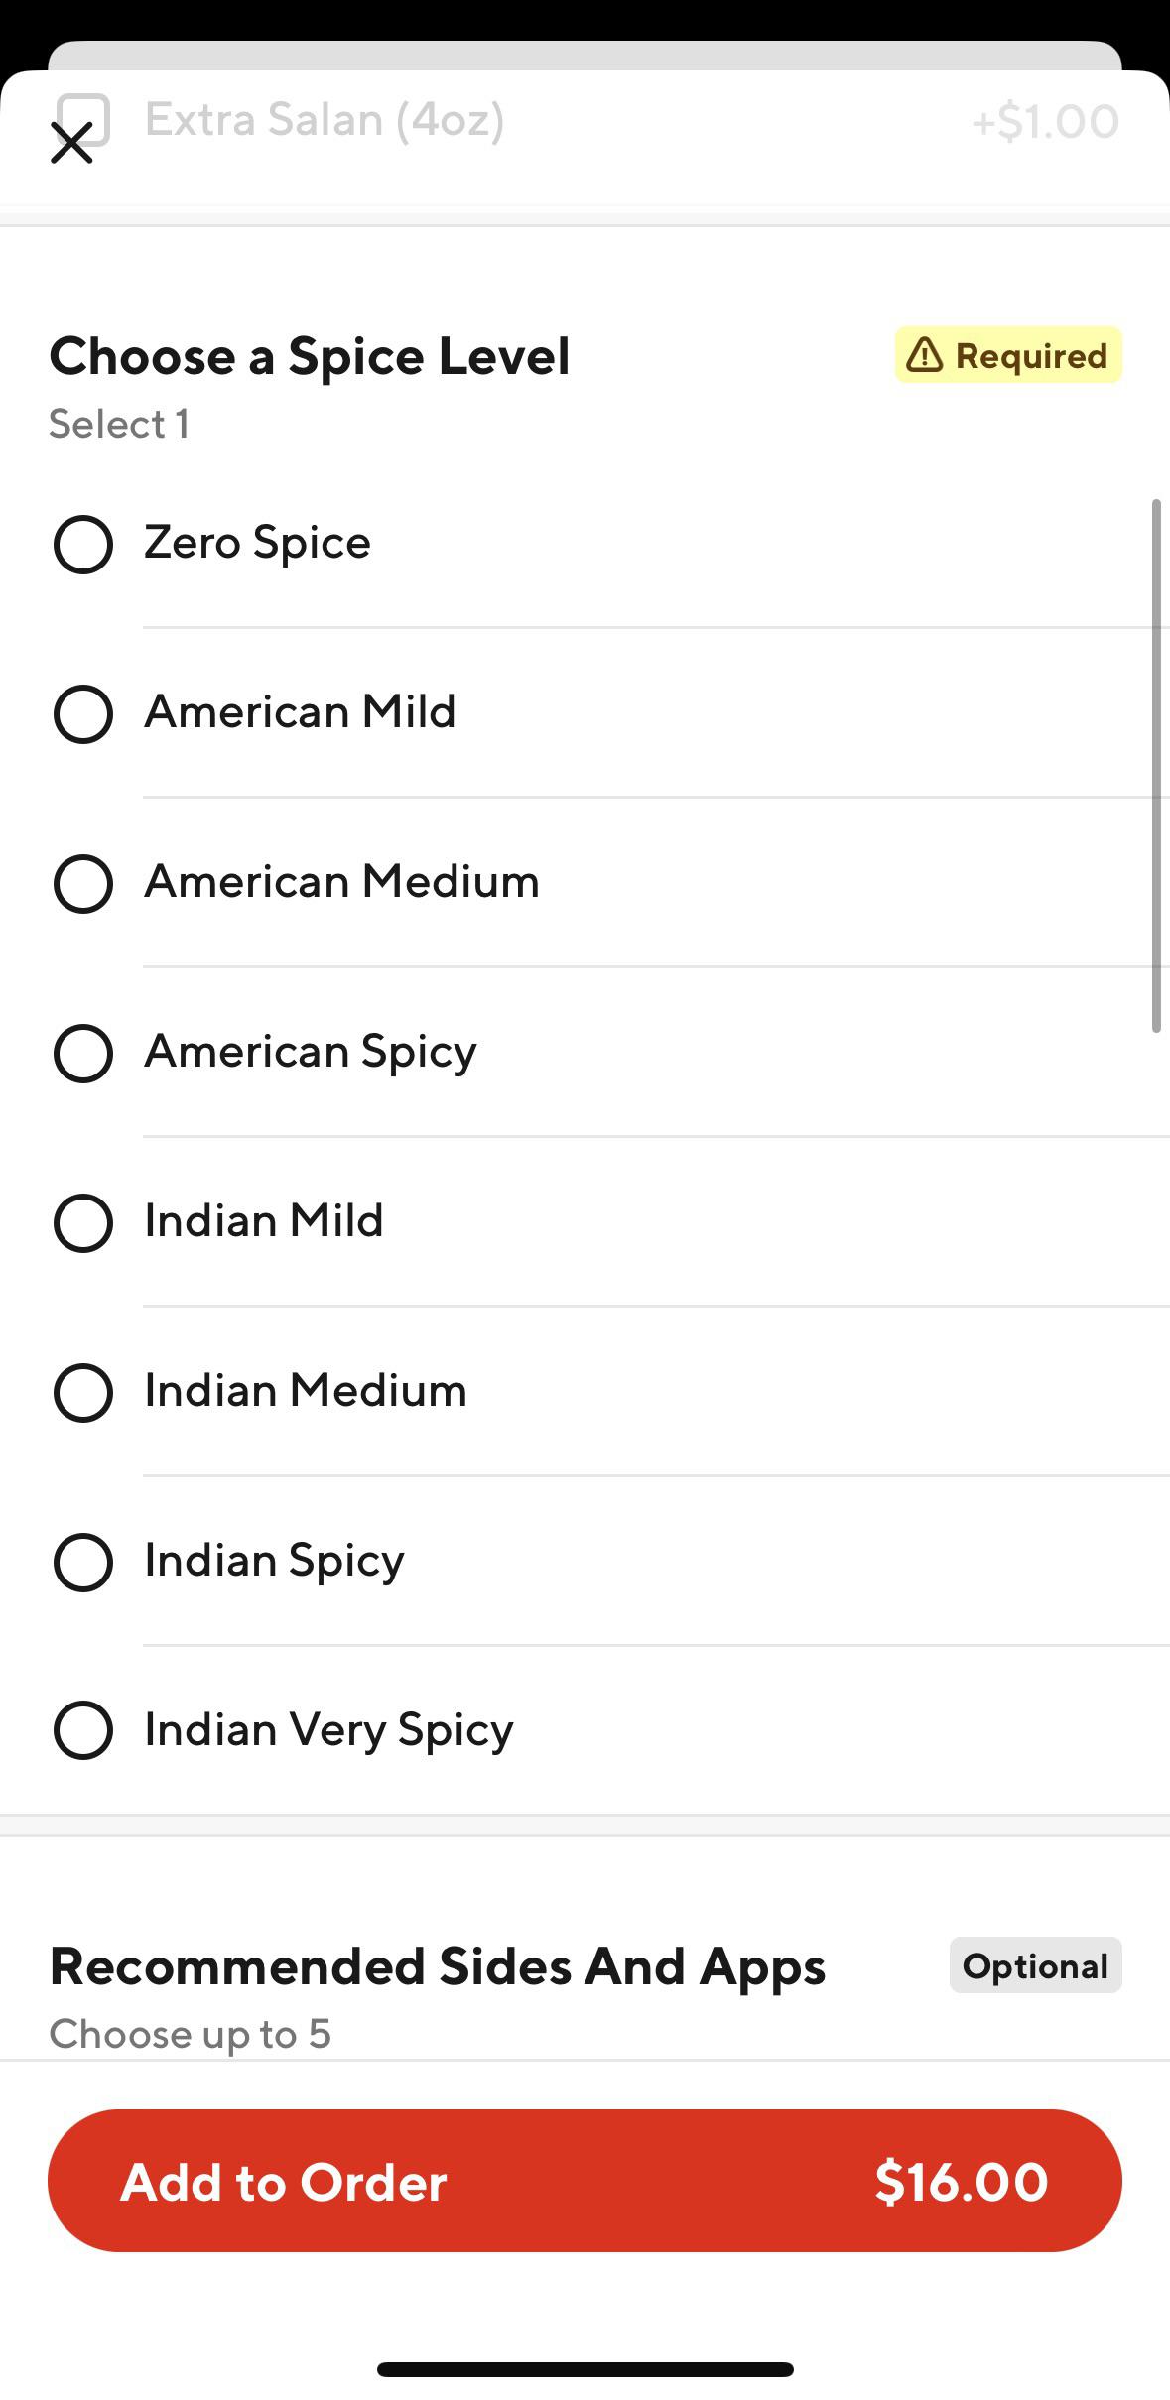1170x2400 pixels.
Task: Choose American Mild spice level
Action: point(83,714)
